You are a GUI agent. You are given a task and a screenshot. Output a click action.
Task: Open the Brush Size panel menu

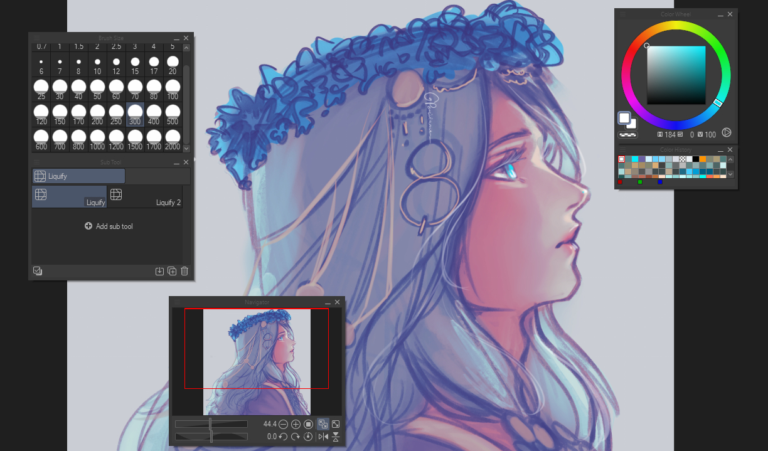point(36,38)
